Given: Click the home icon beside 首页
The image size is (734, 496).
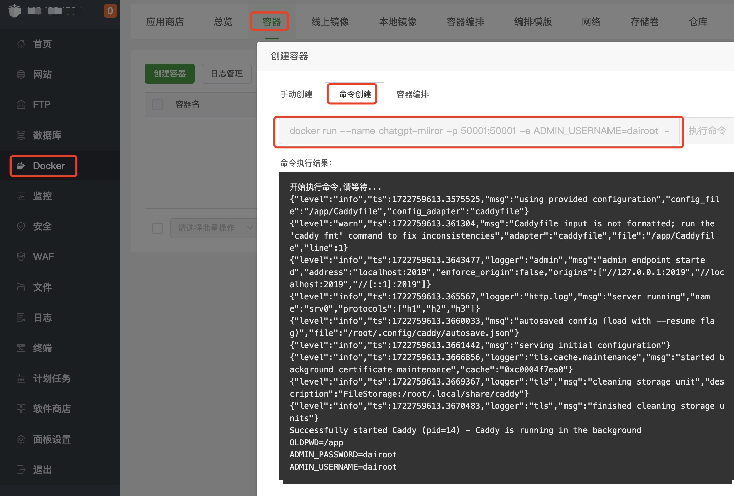Looking at the screenshot, I should tap(21, 44).
